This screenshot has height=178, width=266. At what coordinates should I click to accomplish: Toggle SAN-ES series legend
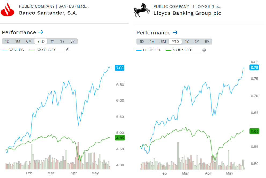tap(13, 50)
